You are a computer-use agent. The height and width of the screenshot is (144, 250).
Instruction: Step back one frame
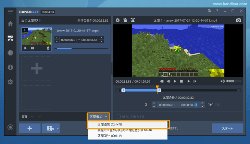tap(168, 81)
